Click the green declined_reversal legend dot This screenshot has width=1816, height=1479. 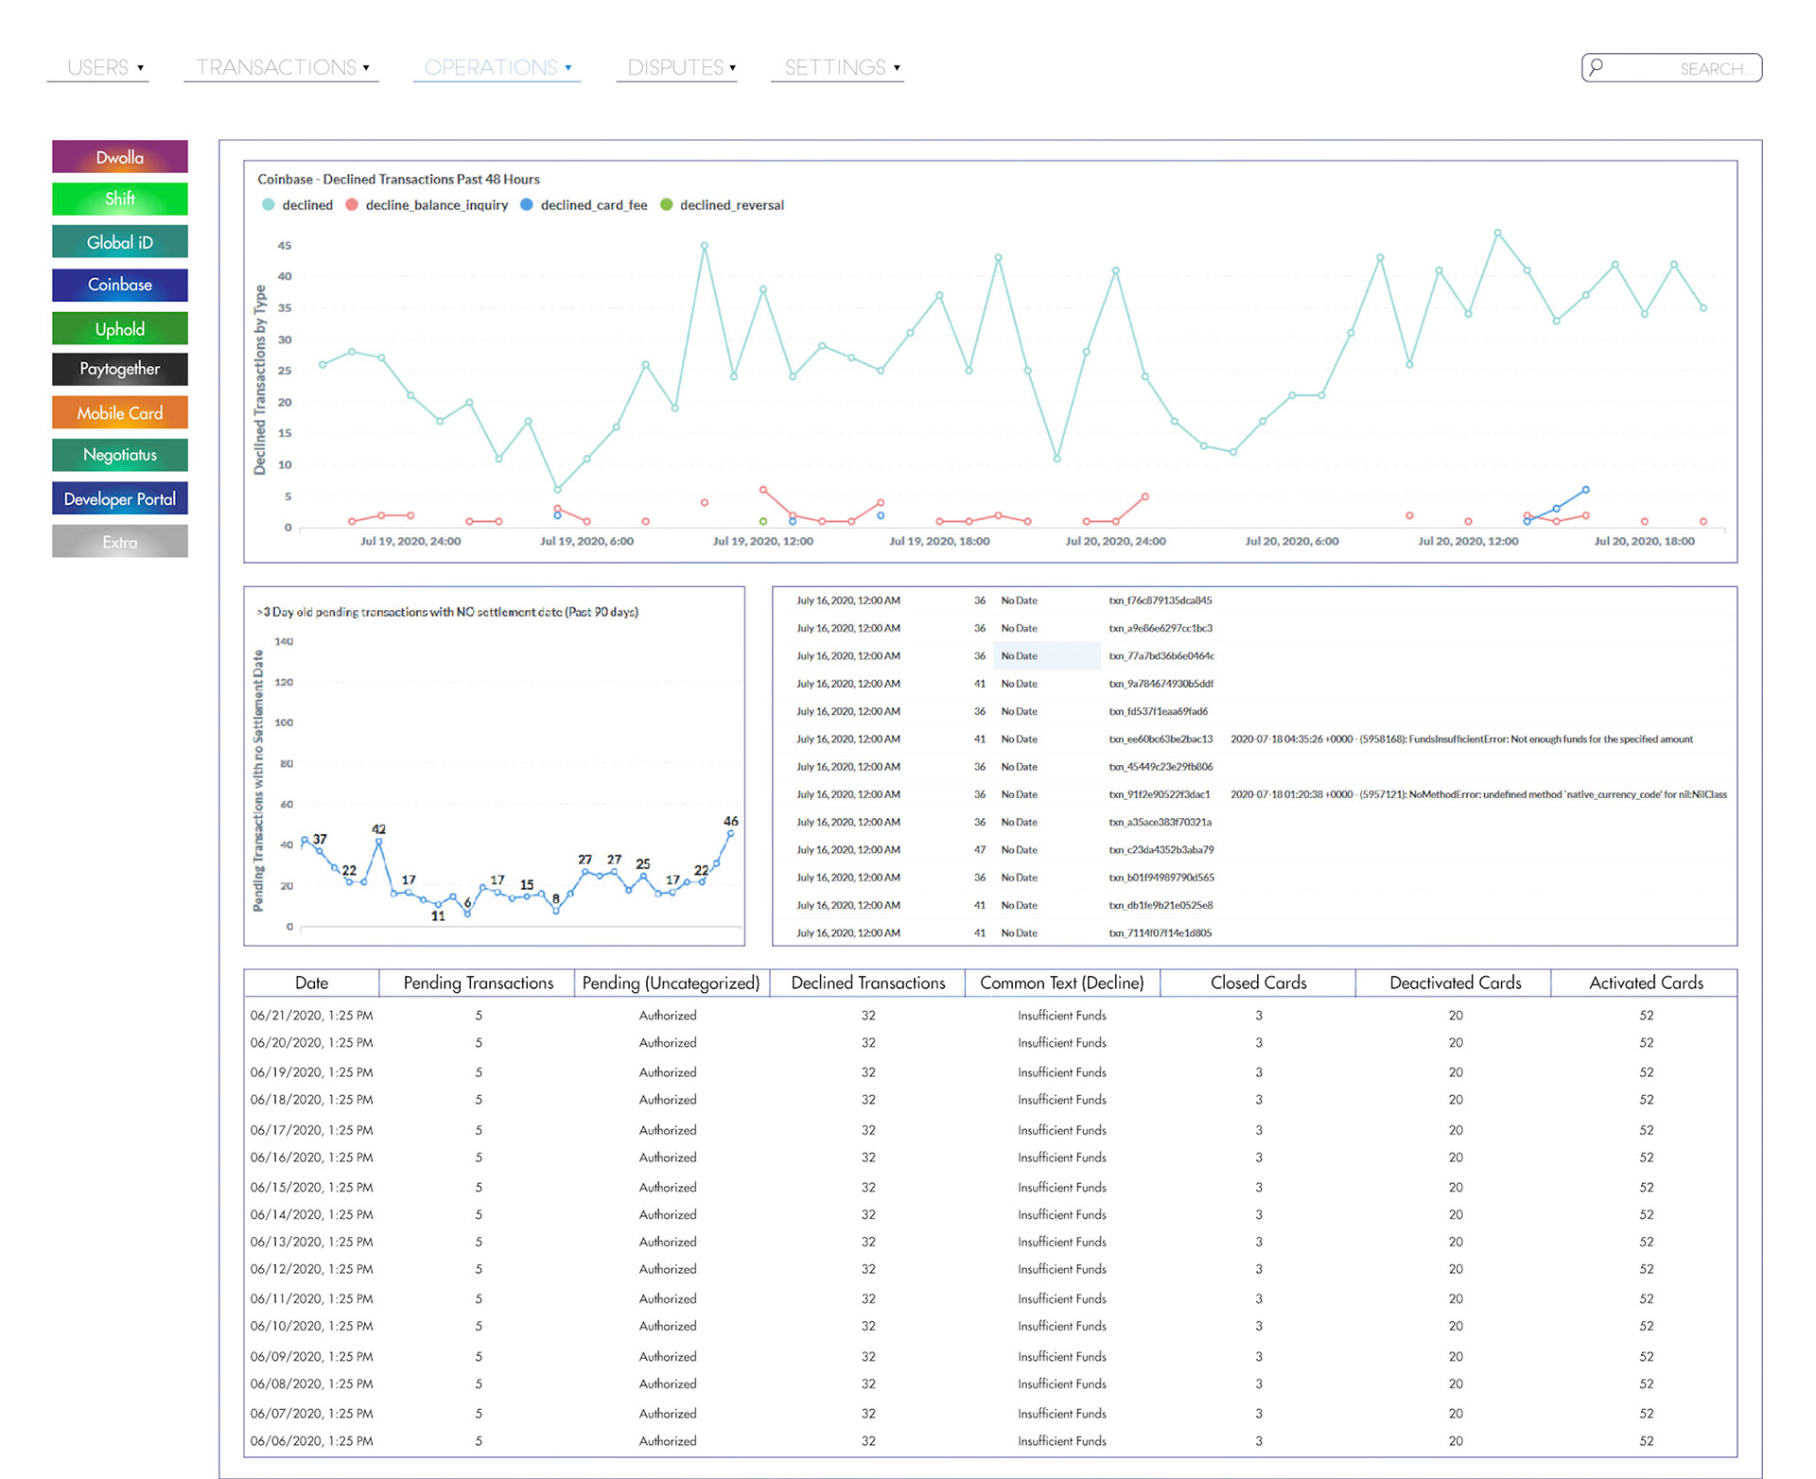tap(667, 205)
